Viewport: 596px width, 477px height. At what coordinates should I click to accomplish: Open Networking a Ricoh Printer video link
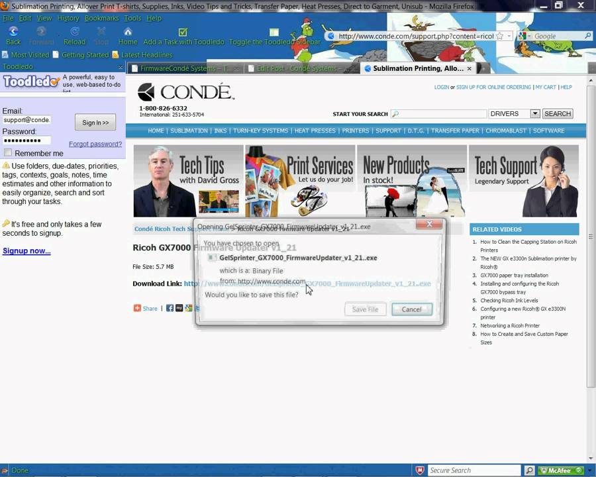point(510,325)
